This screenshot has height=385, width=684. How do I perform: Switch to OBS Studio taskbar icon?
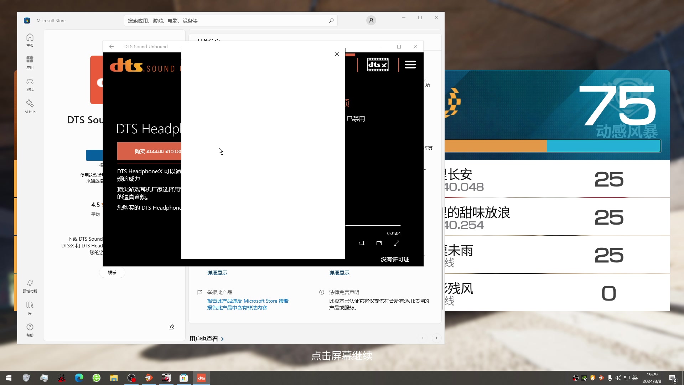click(131, 378)
